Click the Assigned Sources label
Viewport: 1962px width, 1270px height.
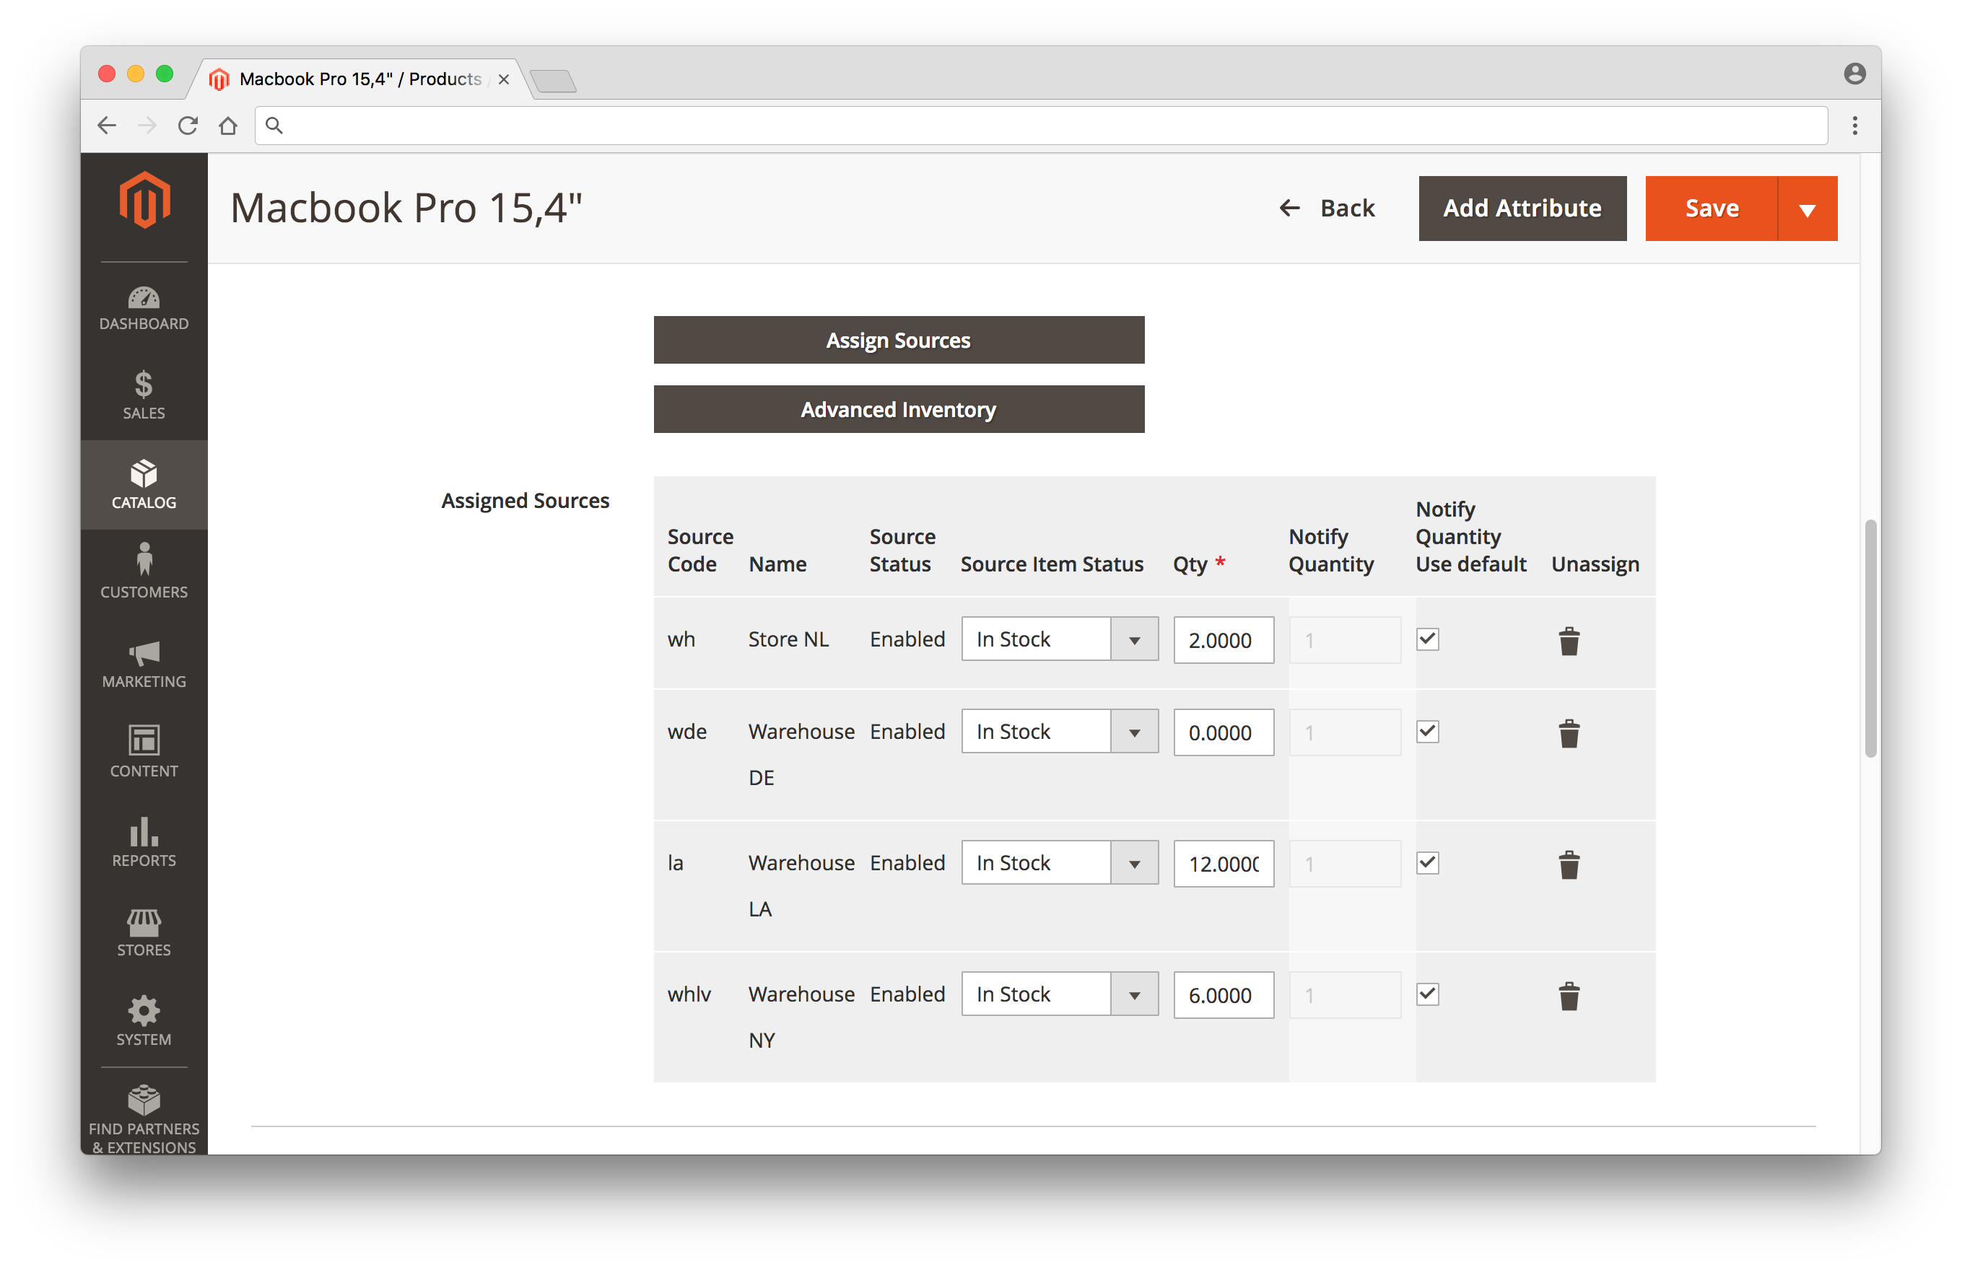click(x=525, y=501)
